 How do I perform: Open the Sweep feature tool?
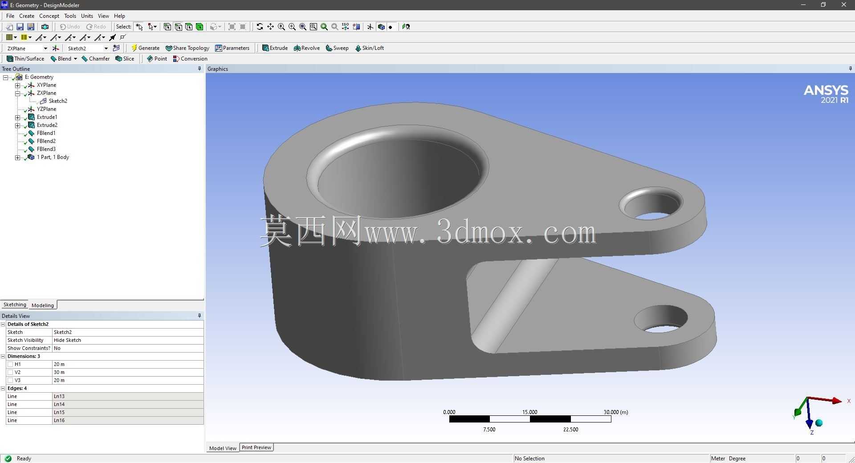tap(337, 48)
